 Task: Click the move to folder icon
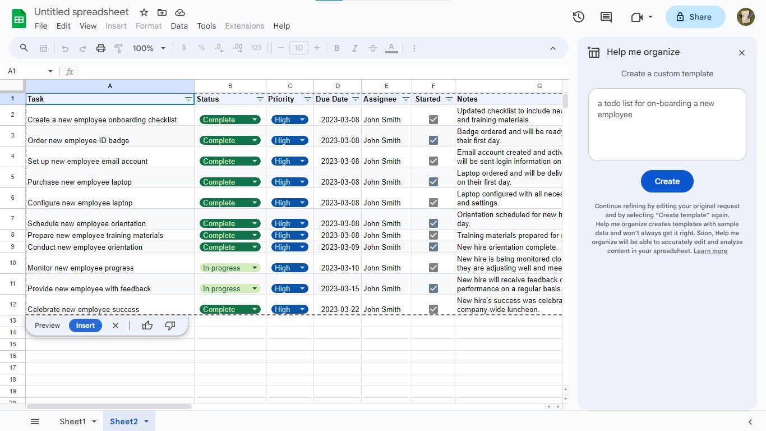[x=162, y=12]
